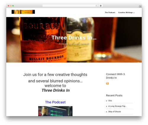
Task: Click the Three Drinks In… hero title
Action: click(74, 38)
